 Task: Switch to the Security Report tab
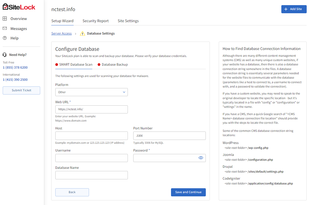coord(95,21)
